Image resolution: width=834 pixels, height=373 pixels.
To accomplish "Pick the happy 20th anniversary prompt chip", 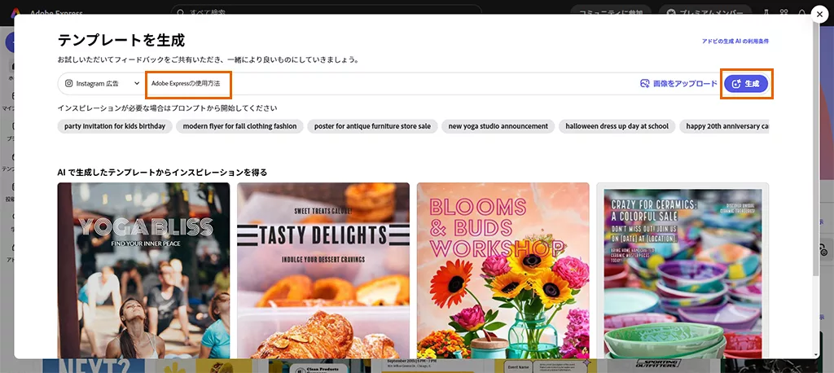I will pos(724,126).
